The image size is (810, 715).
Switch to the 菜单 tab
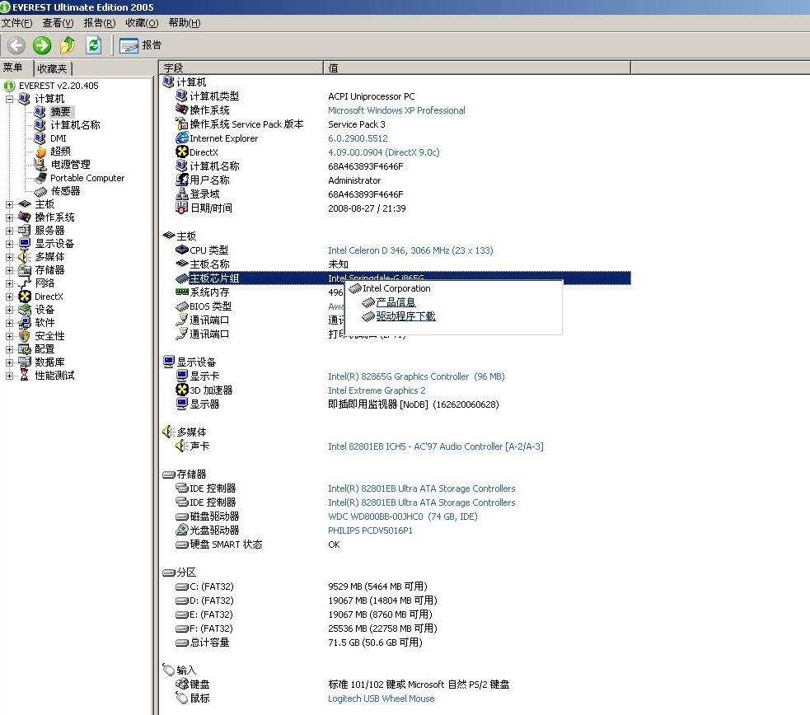click(13, 68)
